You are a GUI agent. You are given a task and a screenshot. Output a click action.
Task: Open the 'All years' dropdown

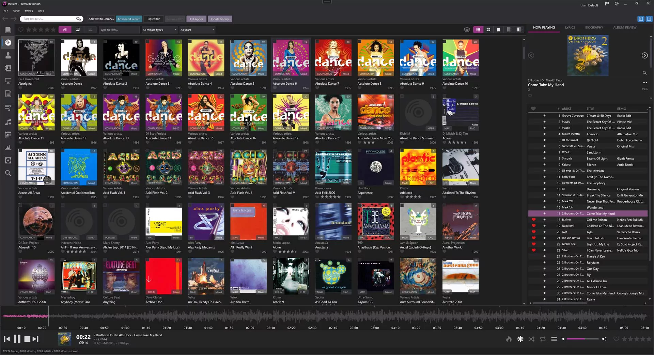click(197, 30)
